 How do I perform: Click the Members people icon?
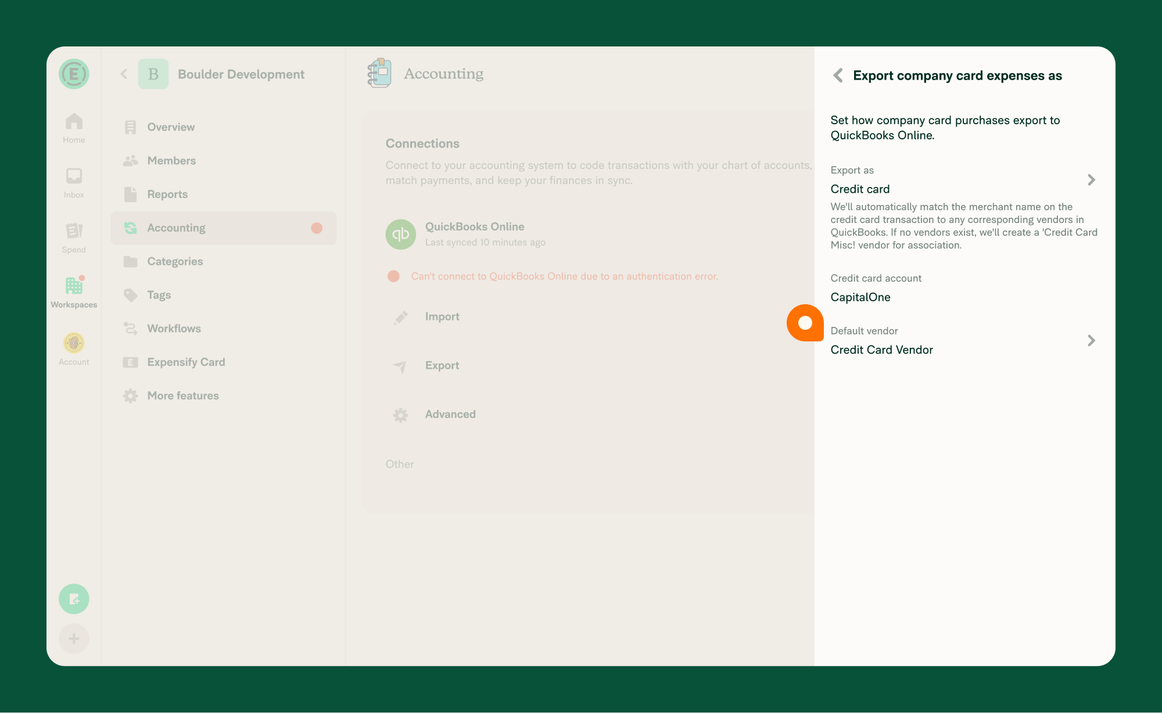tap(130, 161)
